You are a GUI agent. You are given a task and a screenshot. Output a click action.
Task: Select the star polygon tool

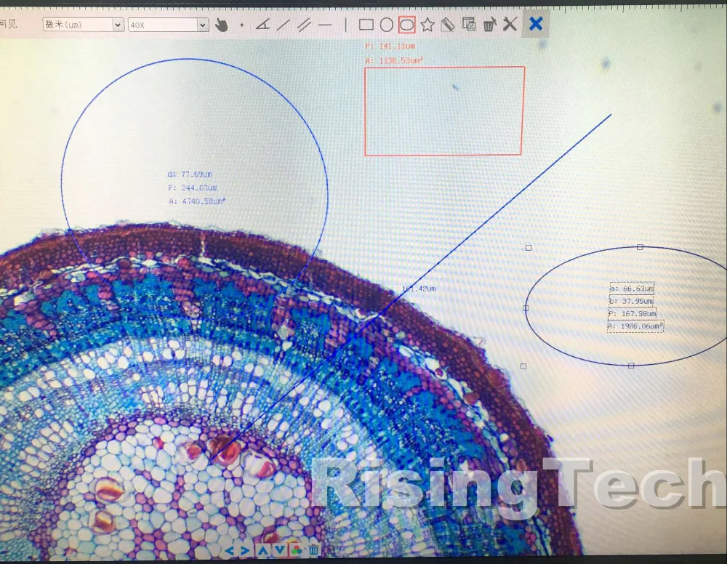[427, 25]
